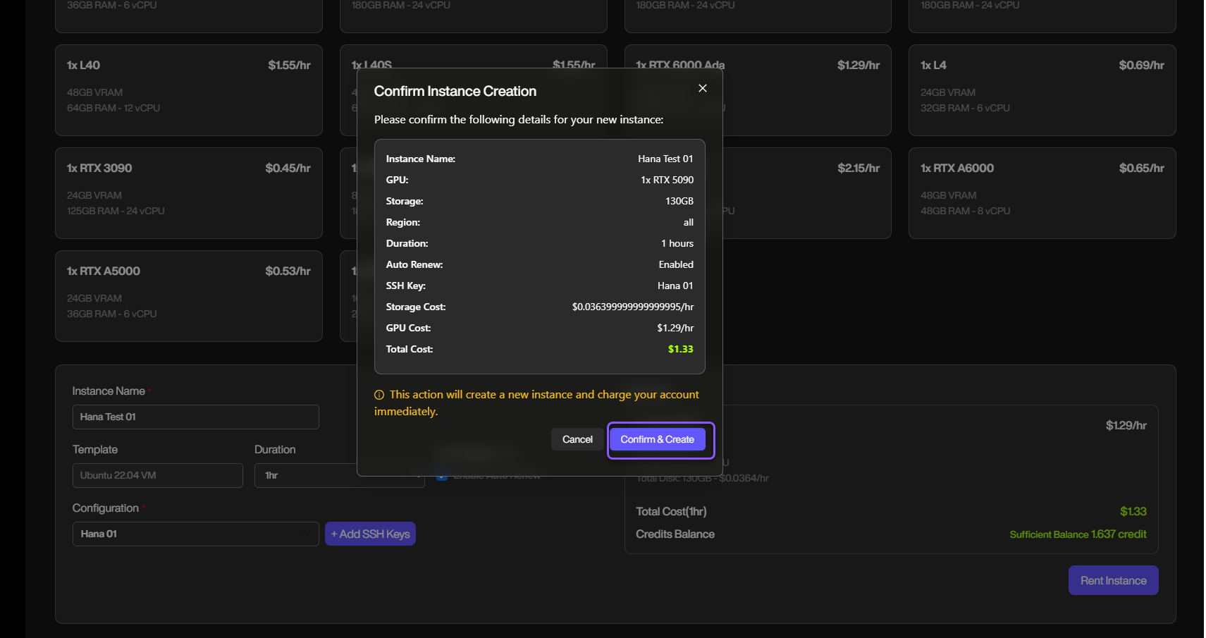Pick the 1x RTX A5000 GPU card
Image resolution: width=1206 pixels, height=638 pixels.
[x=188, y=295]
